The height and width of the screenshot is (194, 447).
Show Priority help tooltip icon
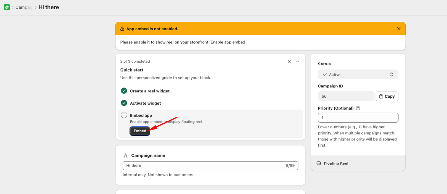coord(358,108)
